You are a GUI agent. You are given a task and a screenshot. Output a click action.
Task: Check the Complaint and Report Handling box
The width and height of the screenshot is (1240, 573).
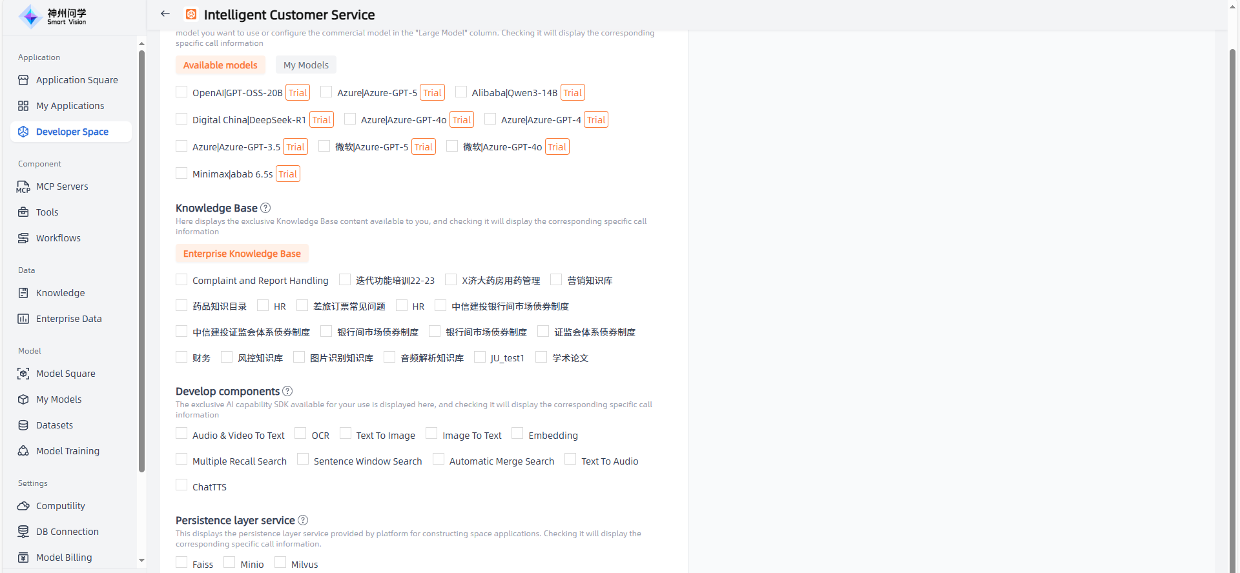(181, 280)
